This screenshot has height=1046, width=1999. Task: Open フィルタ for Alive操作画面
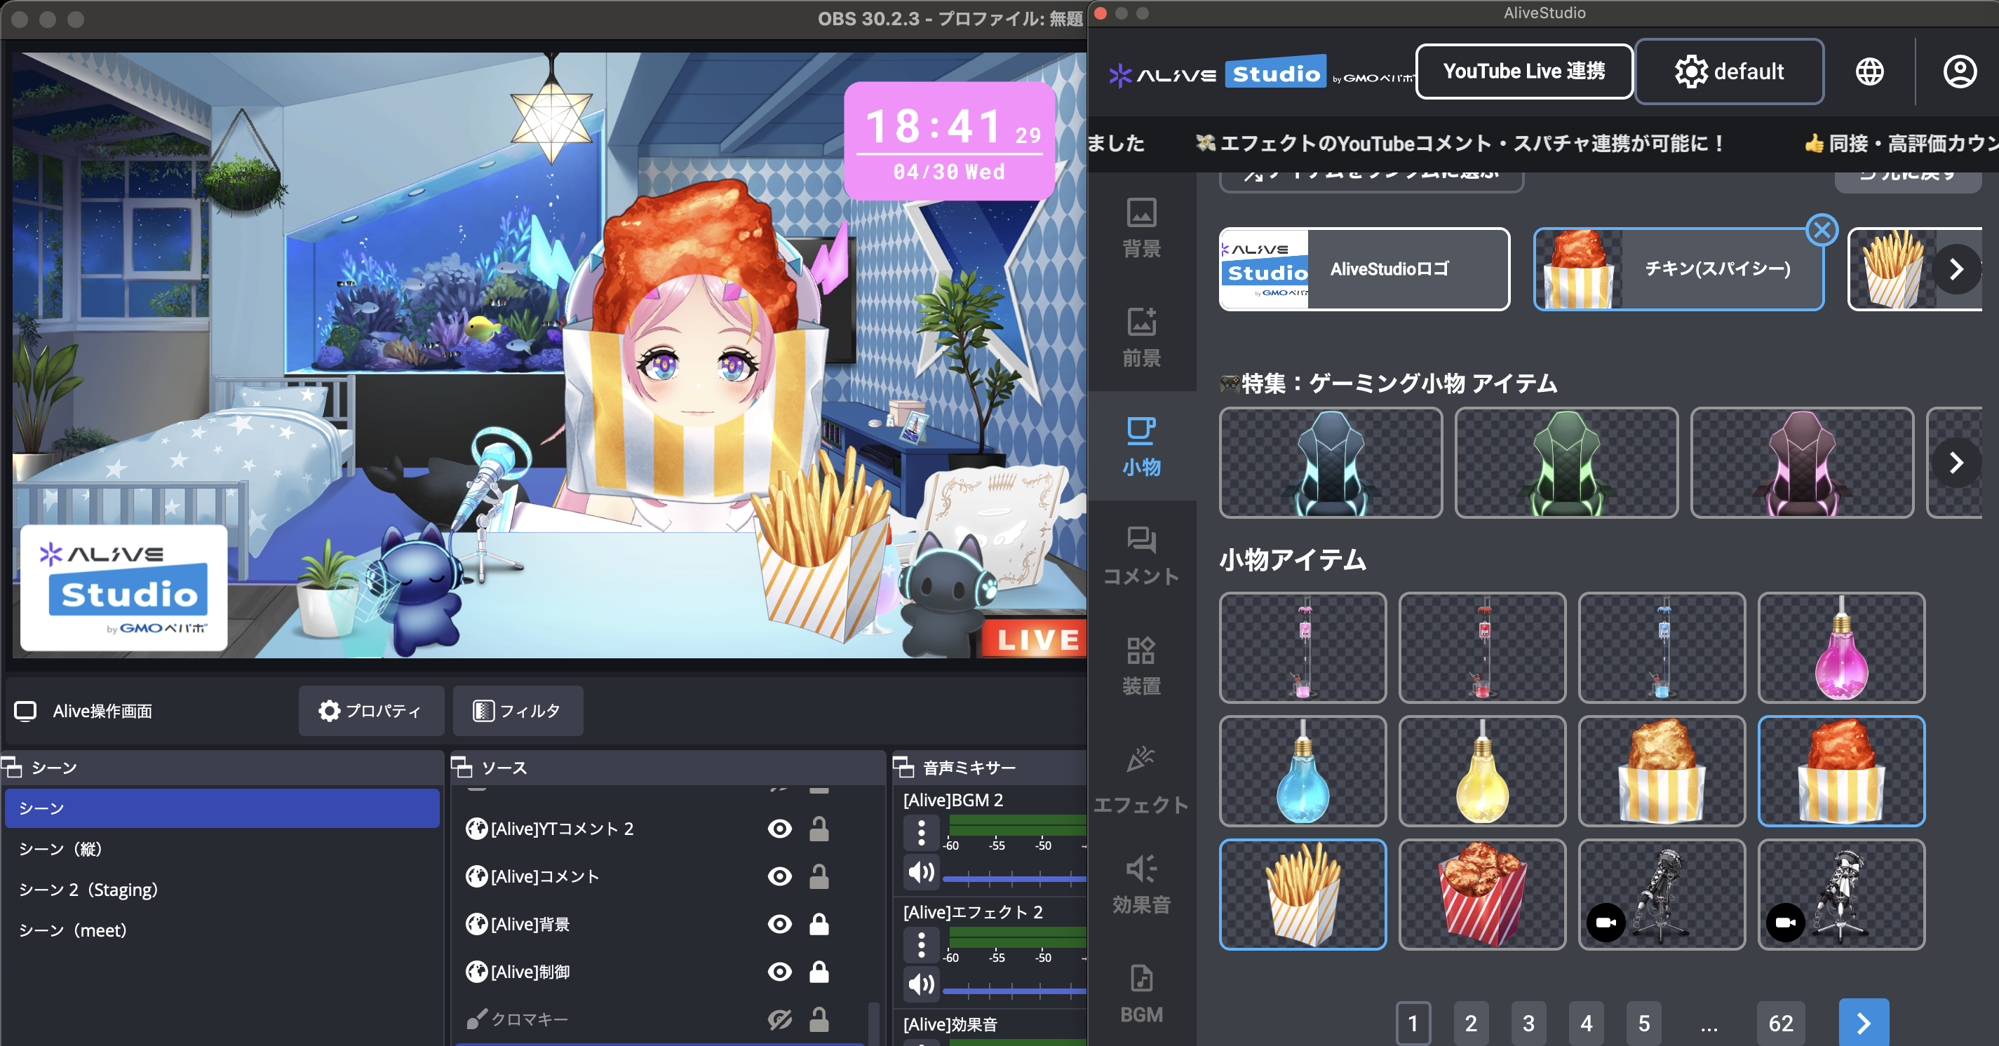[518, 710]
